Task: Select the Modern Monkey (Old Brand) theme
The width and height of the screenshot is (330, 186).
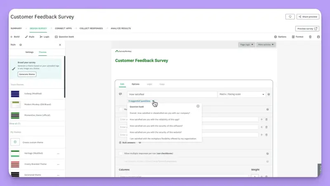Action: click(37, 104)
